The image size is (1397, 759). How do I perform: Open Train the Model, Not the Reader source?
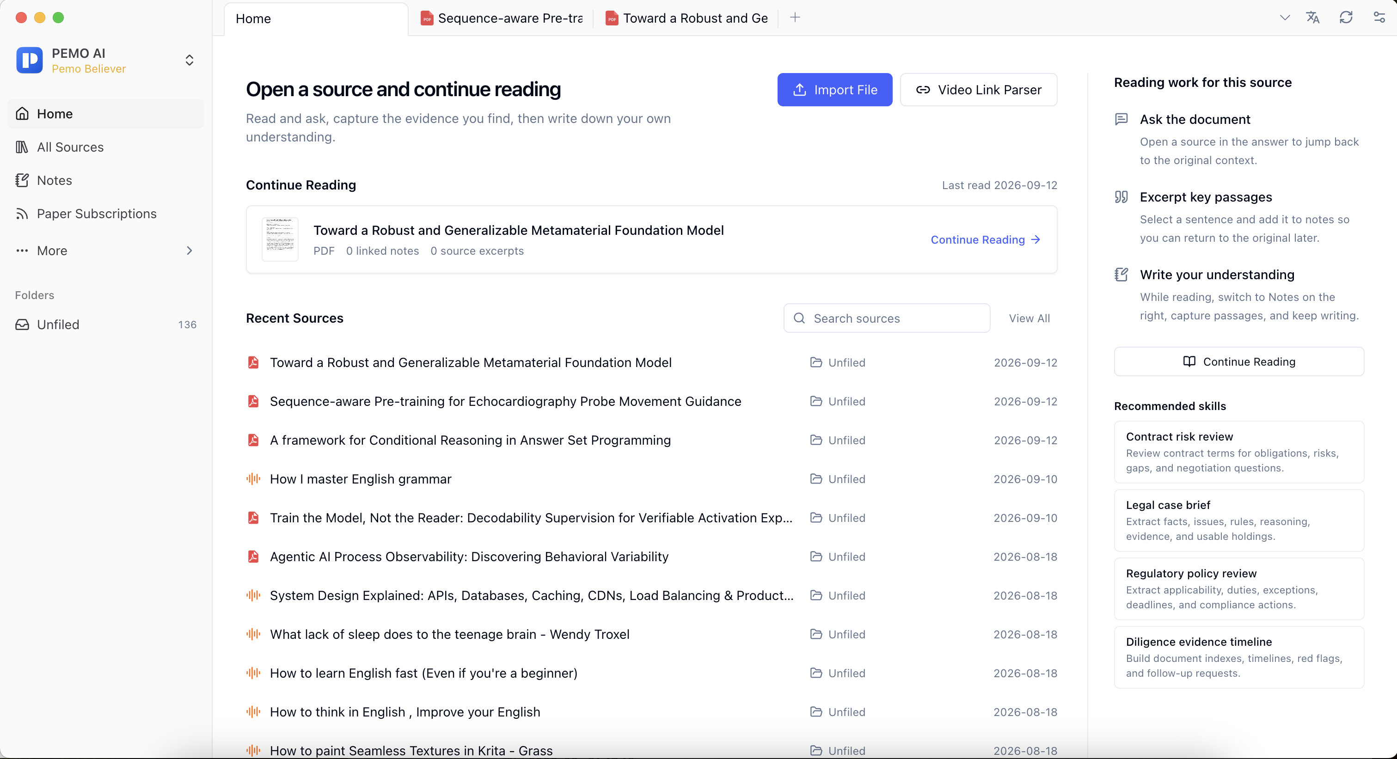pyautogui.click(x=532, y=518)
